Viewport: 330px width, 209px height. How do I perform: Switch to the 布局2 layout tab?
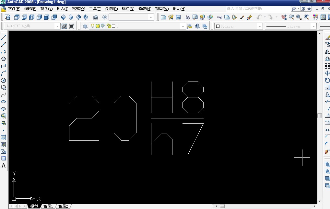(63, 206)
